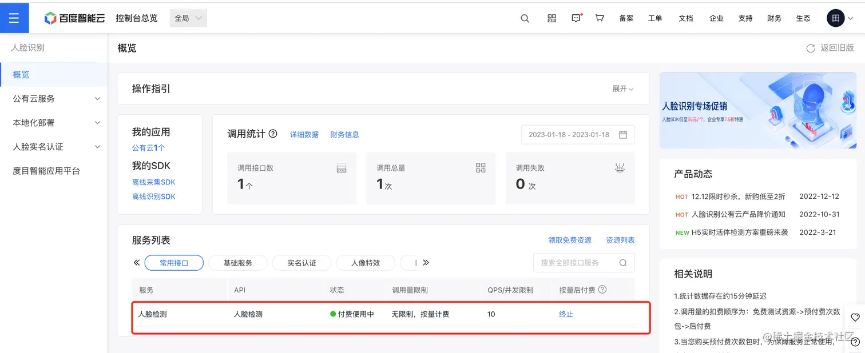Click the 调用失败 card icon
Viewport: 865px width, 353px height.
pos(620,167)
